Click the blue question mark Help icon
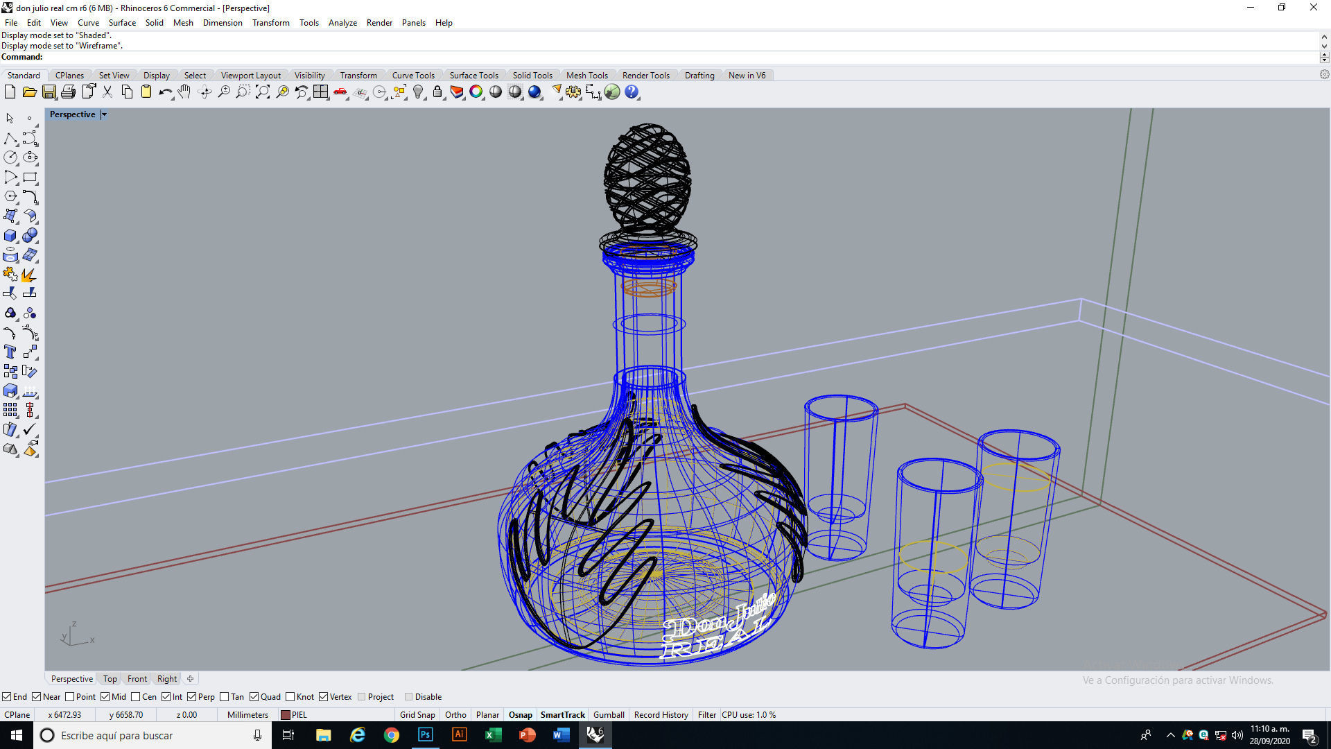 pos(632,92)
